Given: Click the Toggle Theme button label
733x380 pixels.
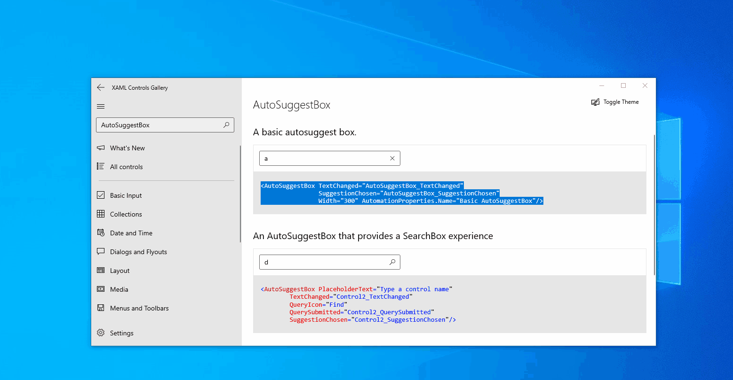Looking at the screenshot, I should [621, 102].
